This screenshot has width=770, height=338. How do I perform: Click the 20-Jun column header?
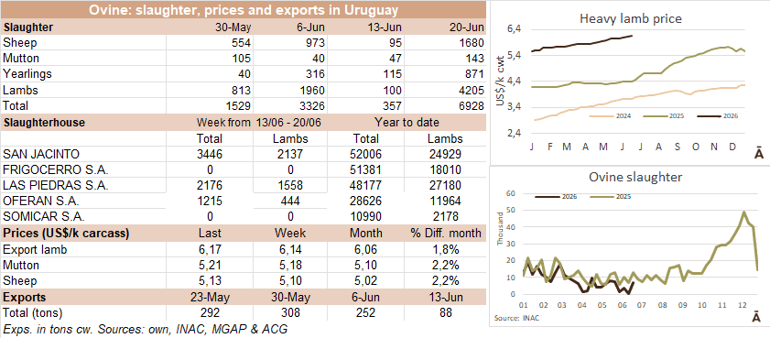467,27
